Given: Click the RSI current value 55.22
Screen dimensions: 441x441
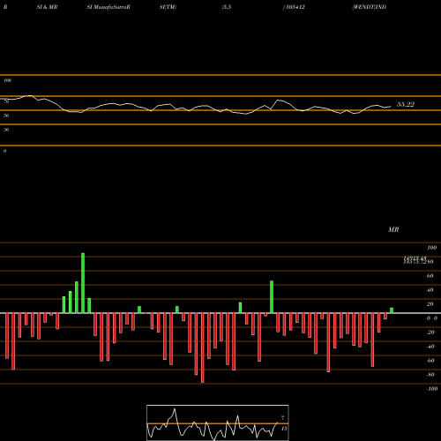Looking at the screenshot, I should pyautogui.click(x=406, y=104).
